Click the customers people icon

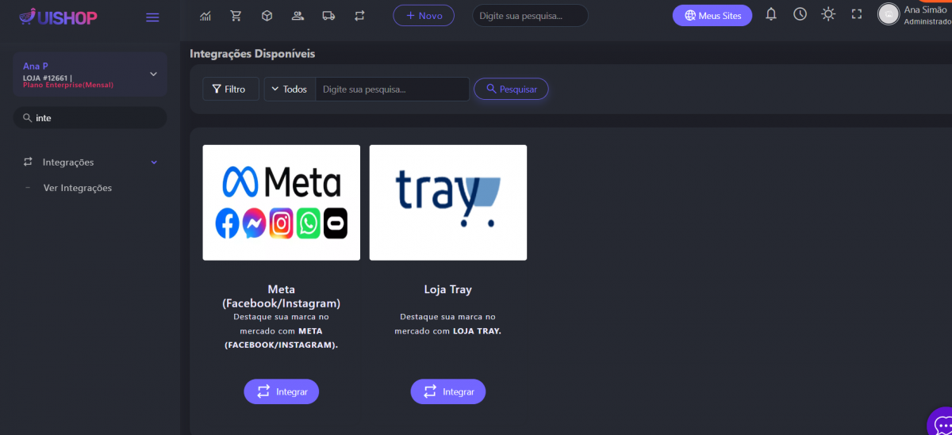(x=297, y=16)
